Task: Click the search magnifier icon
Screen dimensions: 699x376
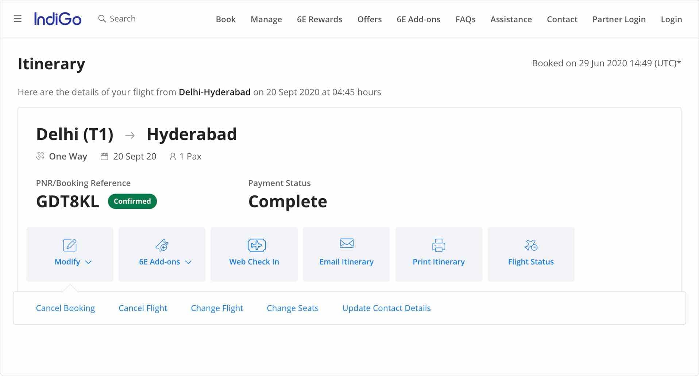Action: [x=102, y=19]
